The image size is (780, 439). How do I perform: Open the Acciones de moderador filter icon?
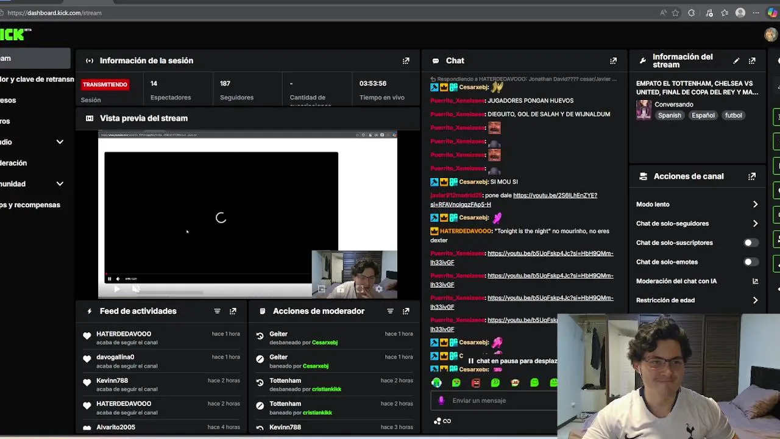click(x=390, y=311)
